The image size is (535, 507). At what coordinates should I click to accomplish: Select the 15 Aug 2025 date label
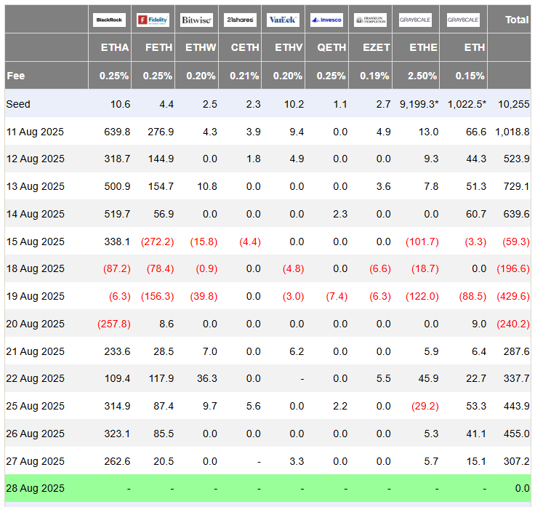click(x=35, y=241)
